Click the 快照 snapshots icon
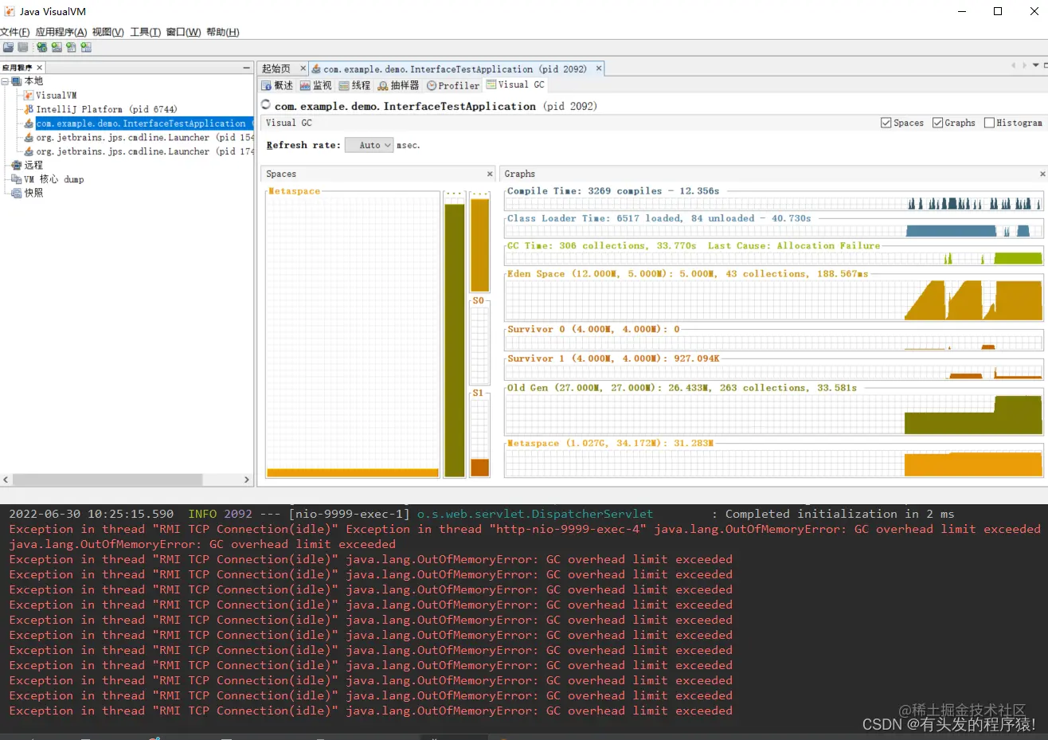 (x=17, y=193)
